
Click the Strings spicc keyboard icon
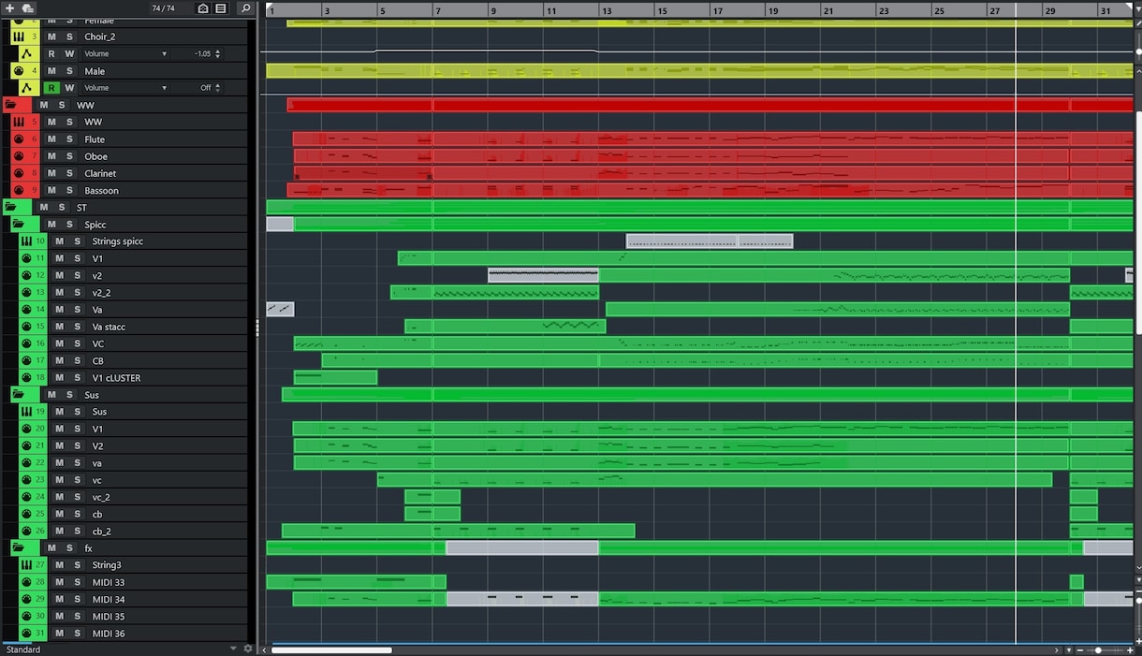click(26, 241)
